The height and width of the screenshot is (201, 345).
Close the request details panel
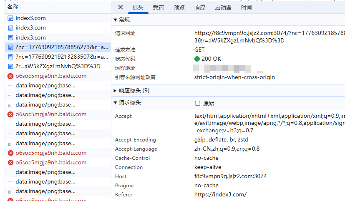(x=121, y=7)
